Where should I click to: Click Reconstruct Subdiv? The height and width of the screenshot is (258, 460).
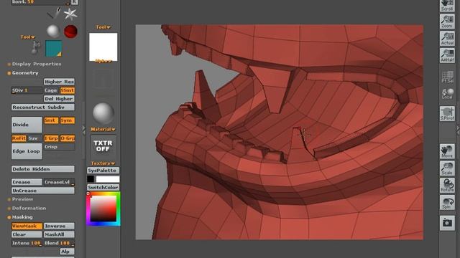point(43,107)
